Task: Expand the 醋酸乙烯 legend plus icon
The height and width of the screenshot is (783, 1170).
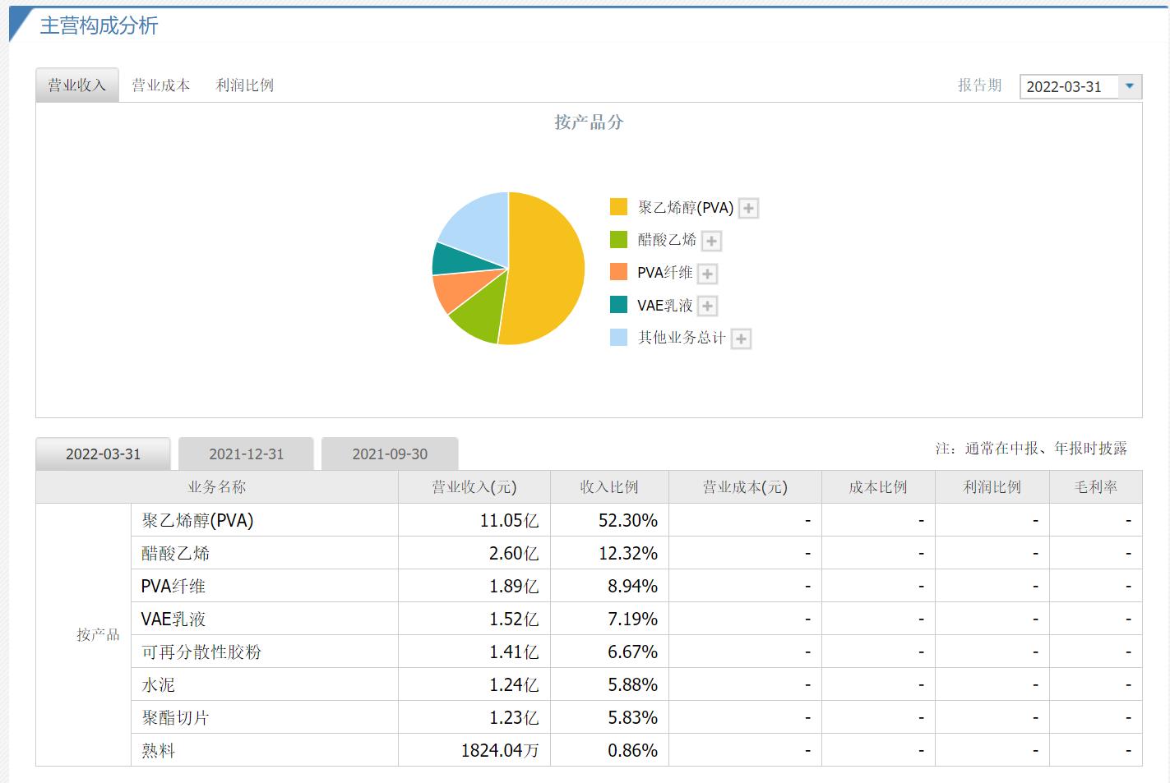Action: pyautogui.click(x=711, y=242)
